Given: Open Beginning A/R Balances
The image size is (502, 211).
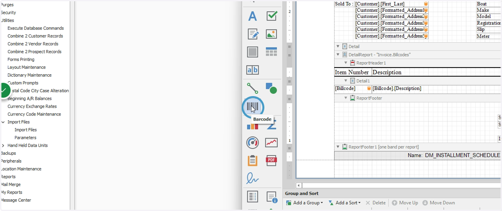Looking at the screenshot, I should 30,98.
